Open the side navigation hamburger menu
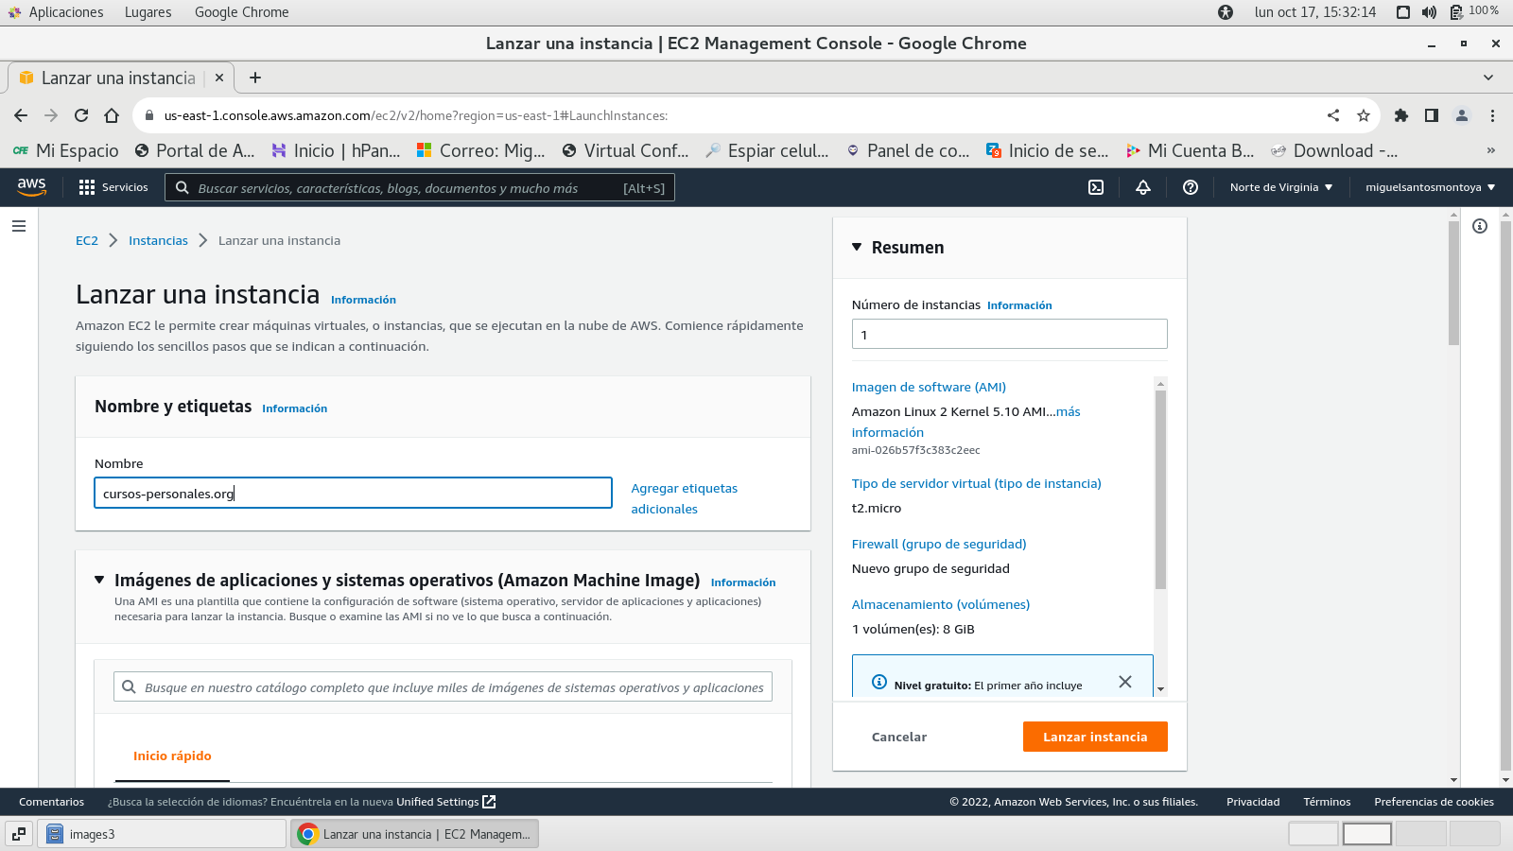Image resolution: width=1513 pixels, height=851 pixels. (x=19, y=226)
